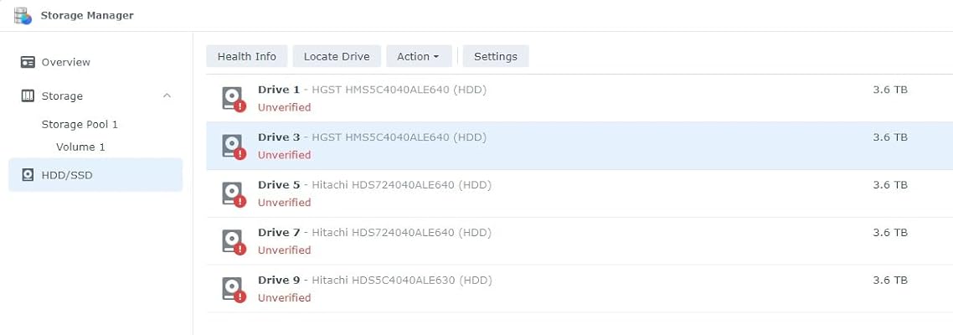Viewport: 953px width, 335px height.
Task: Open the Action dropdown menu
Action: [418, 56]
